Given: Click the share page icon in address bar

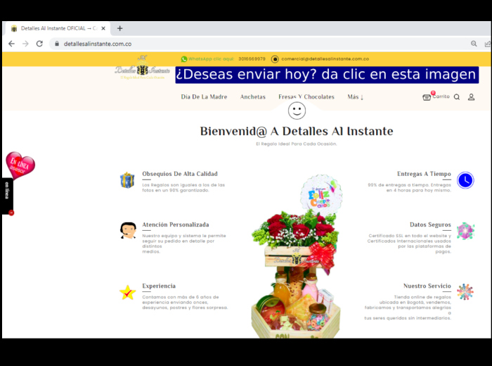Looking at the screenshot, I should [x=487, y=44].
